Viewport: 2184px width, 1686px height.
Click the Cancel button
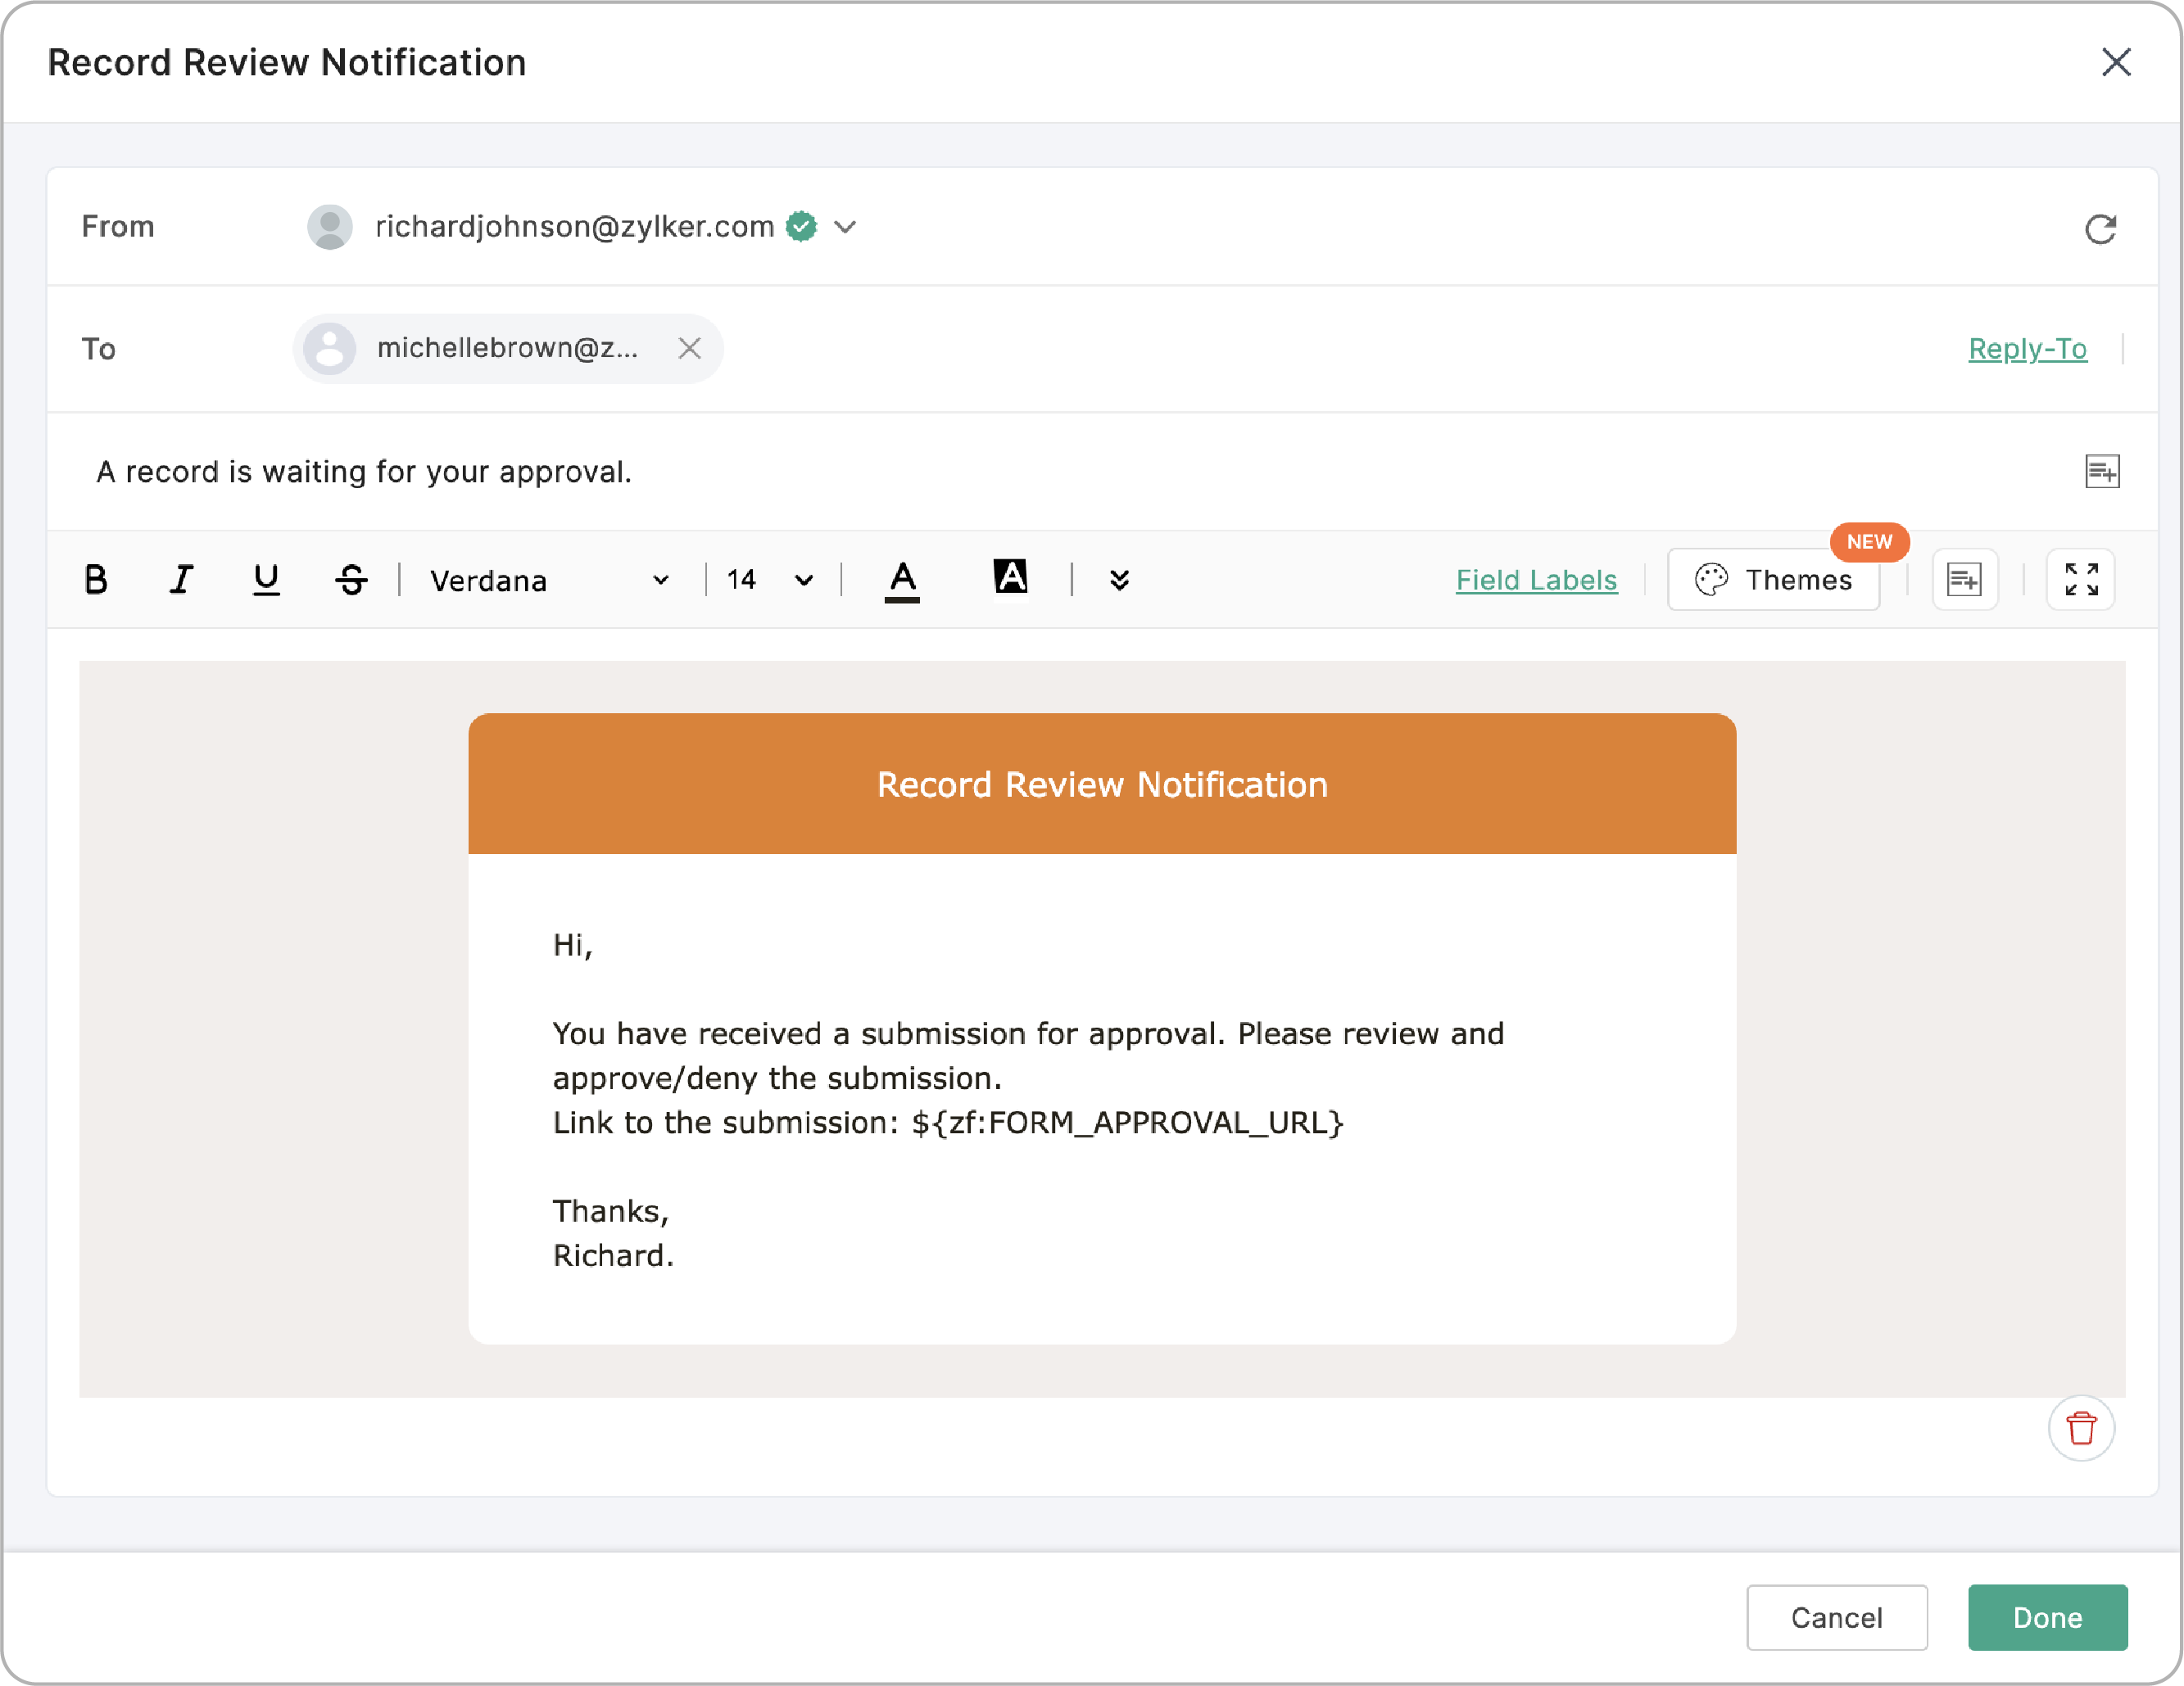click(x=1836, y=1617)
